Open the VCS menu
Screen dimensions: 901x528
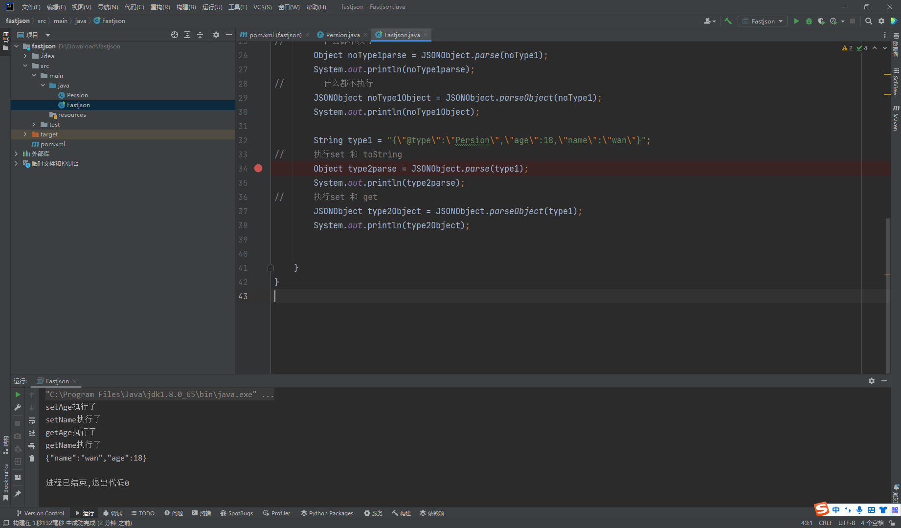coord(262,7)
